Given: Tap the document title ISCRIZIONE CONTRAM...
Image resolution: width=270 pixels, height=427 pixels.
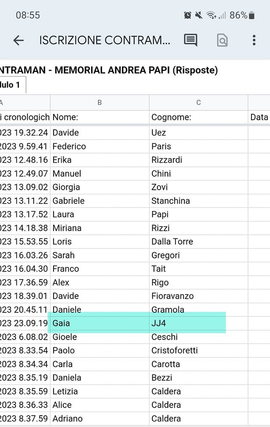Looking at the screenshot, I should (105, 40).
